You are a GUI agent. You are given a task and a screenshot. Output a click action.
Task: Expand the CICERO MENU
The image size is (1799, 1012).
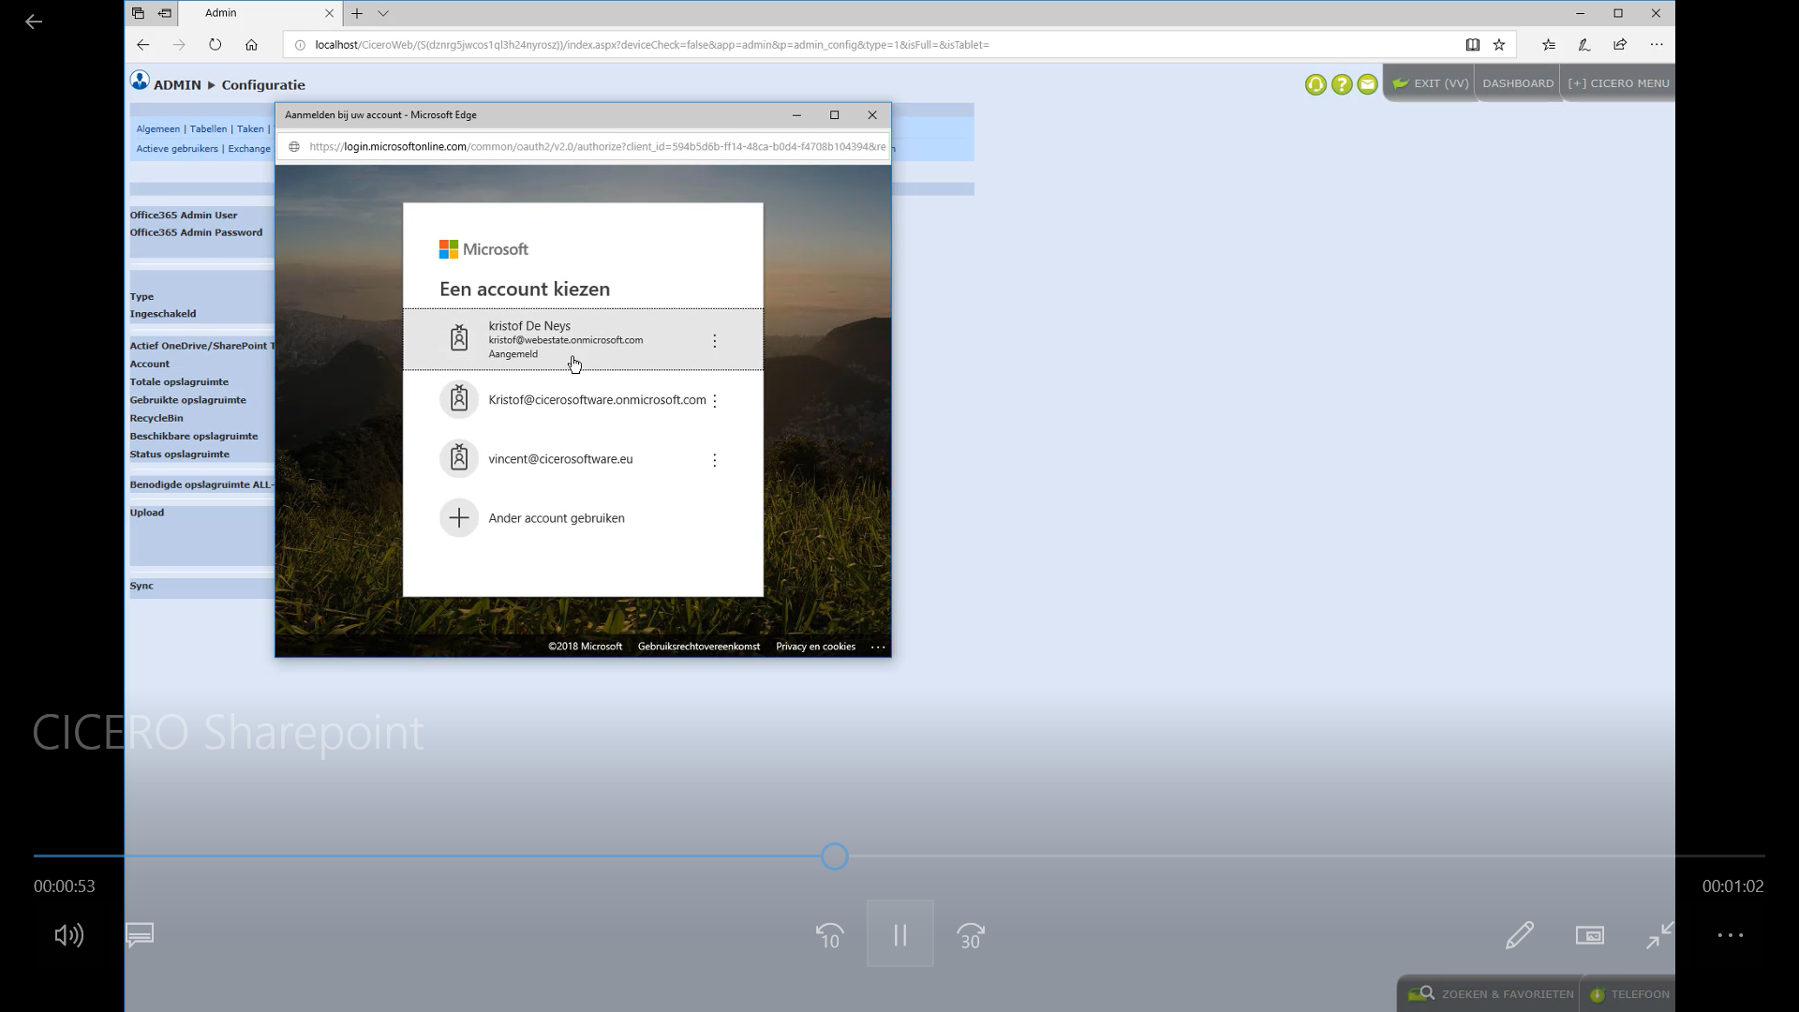tap(1618, 83)
